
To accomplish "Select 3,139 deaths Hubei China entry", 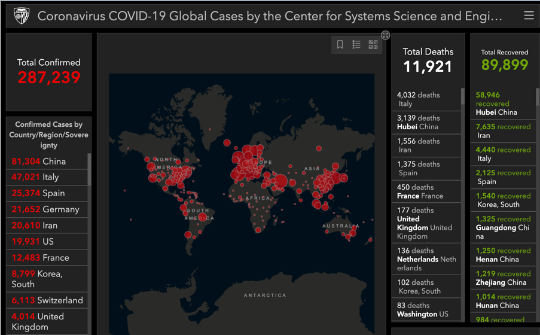I will (426, 123).
